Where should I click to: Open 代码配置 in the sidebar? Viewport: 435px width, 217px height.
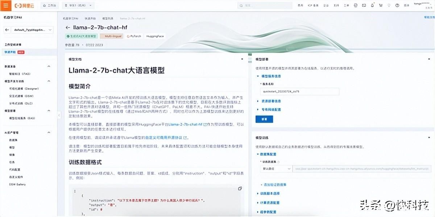(14, 169)
